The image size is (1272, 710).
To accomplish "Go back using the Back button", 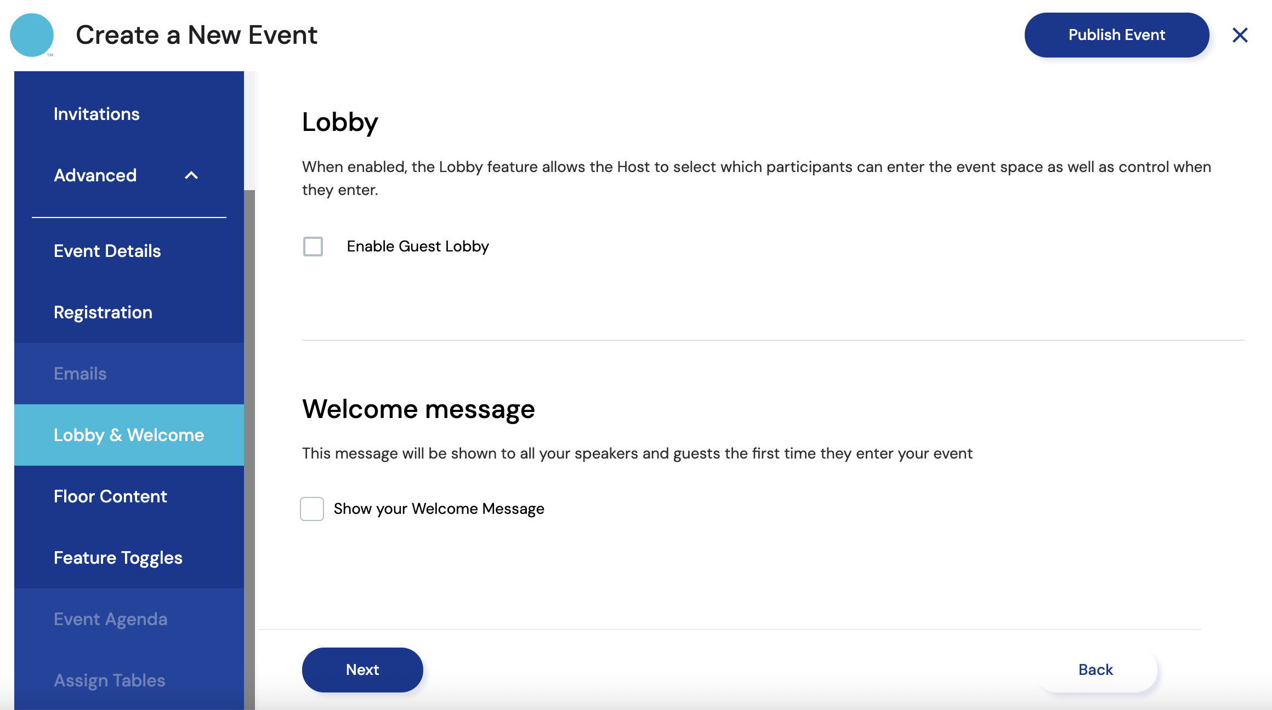I will point(1095,669).
